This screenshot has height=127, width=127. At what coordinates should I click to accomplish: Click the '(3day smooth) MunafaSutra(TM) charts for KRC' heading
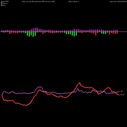[x=38, y=2]
